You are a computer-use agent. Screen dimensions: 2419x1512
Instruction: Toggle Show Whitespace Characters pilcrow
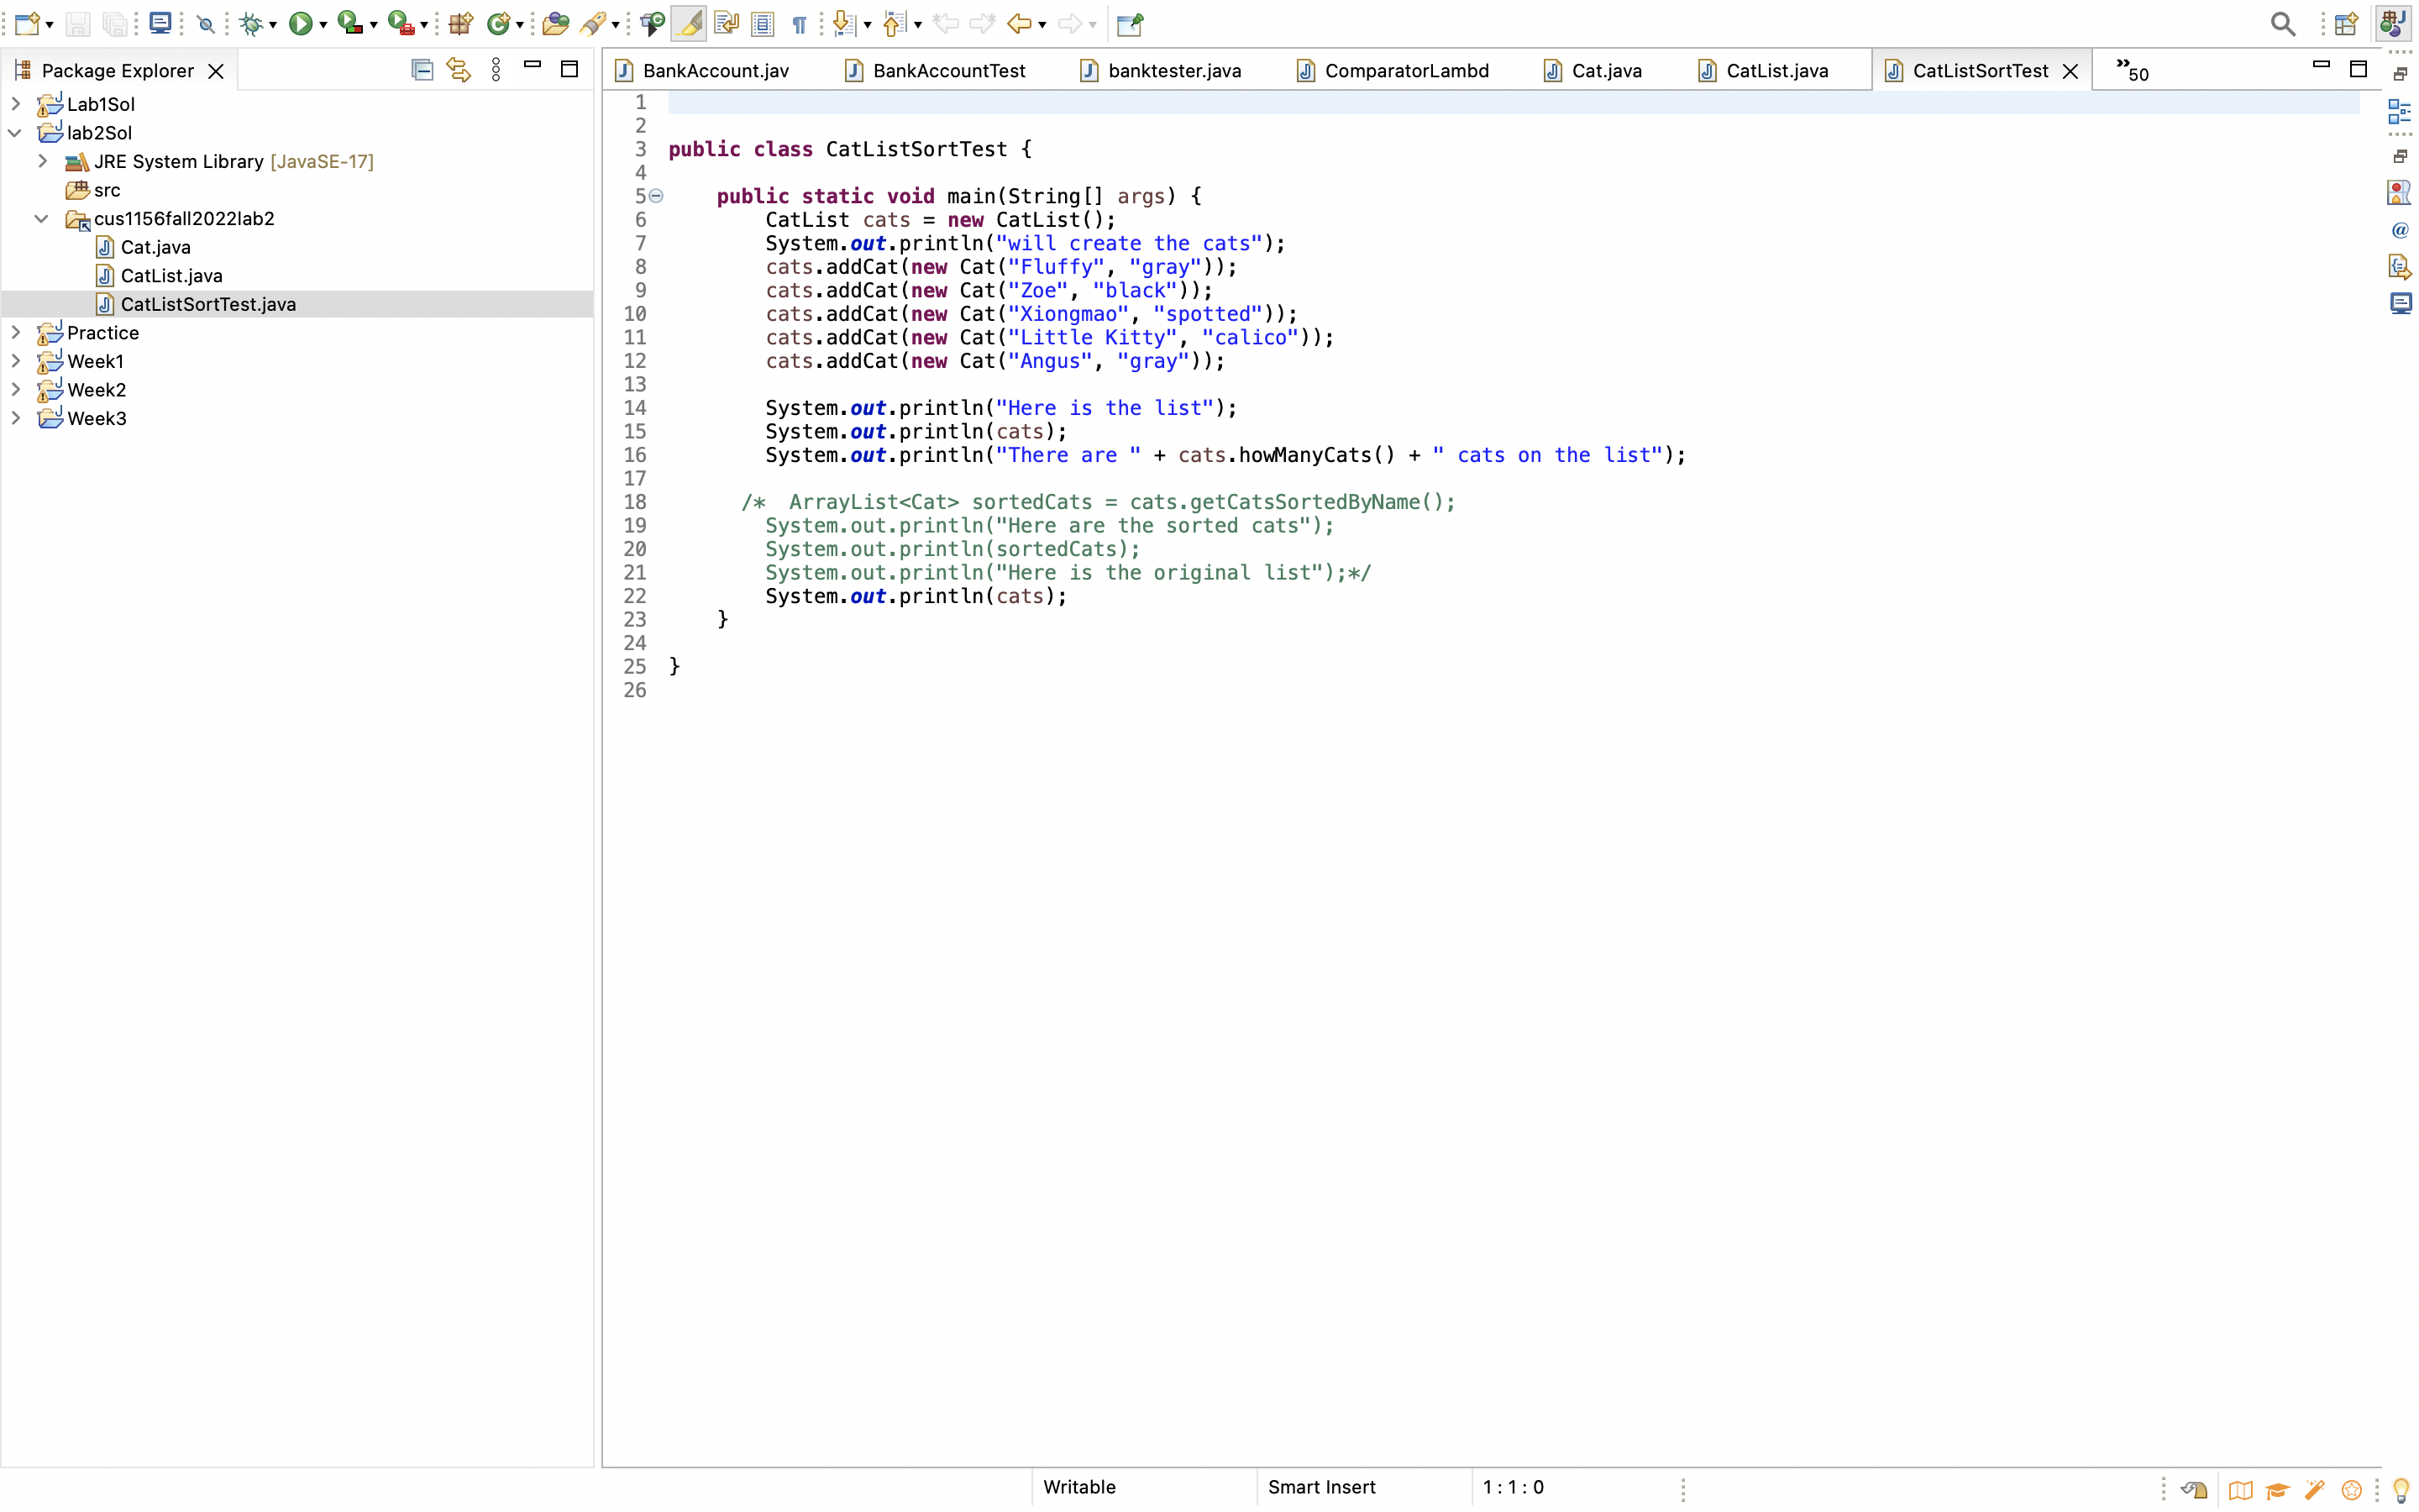coord(799,24)
